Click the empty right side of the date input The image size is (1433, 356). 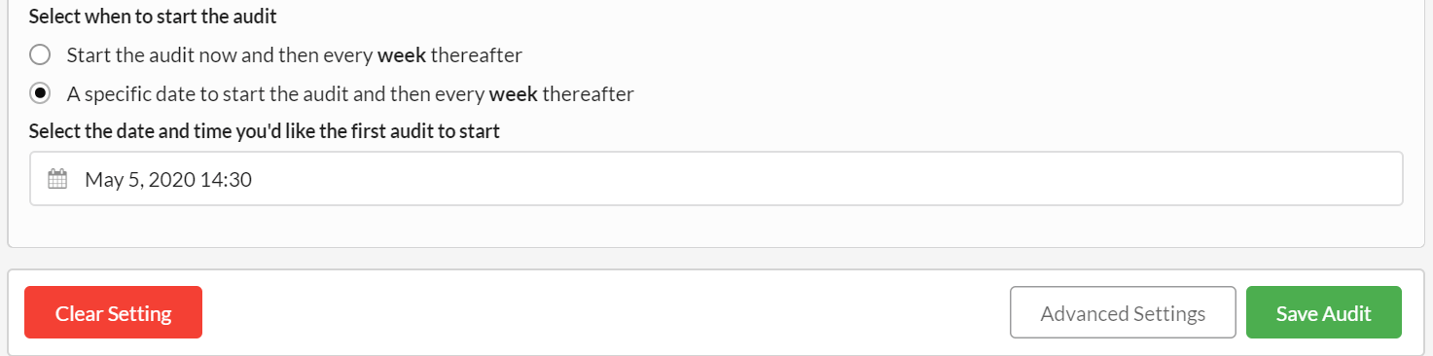[827, 179]
